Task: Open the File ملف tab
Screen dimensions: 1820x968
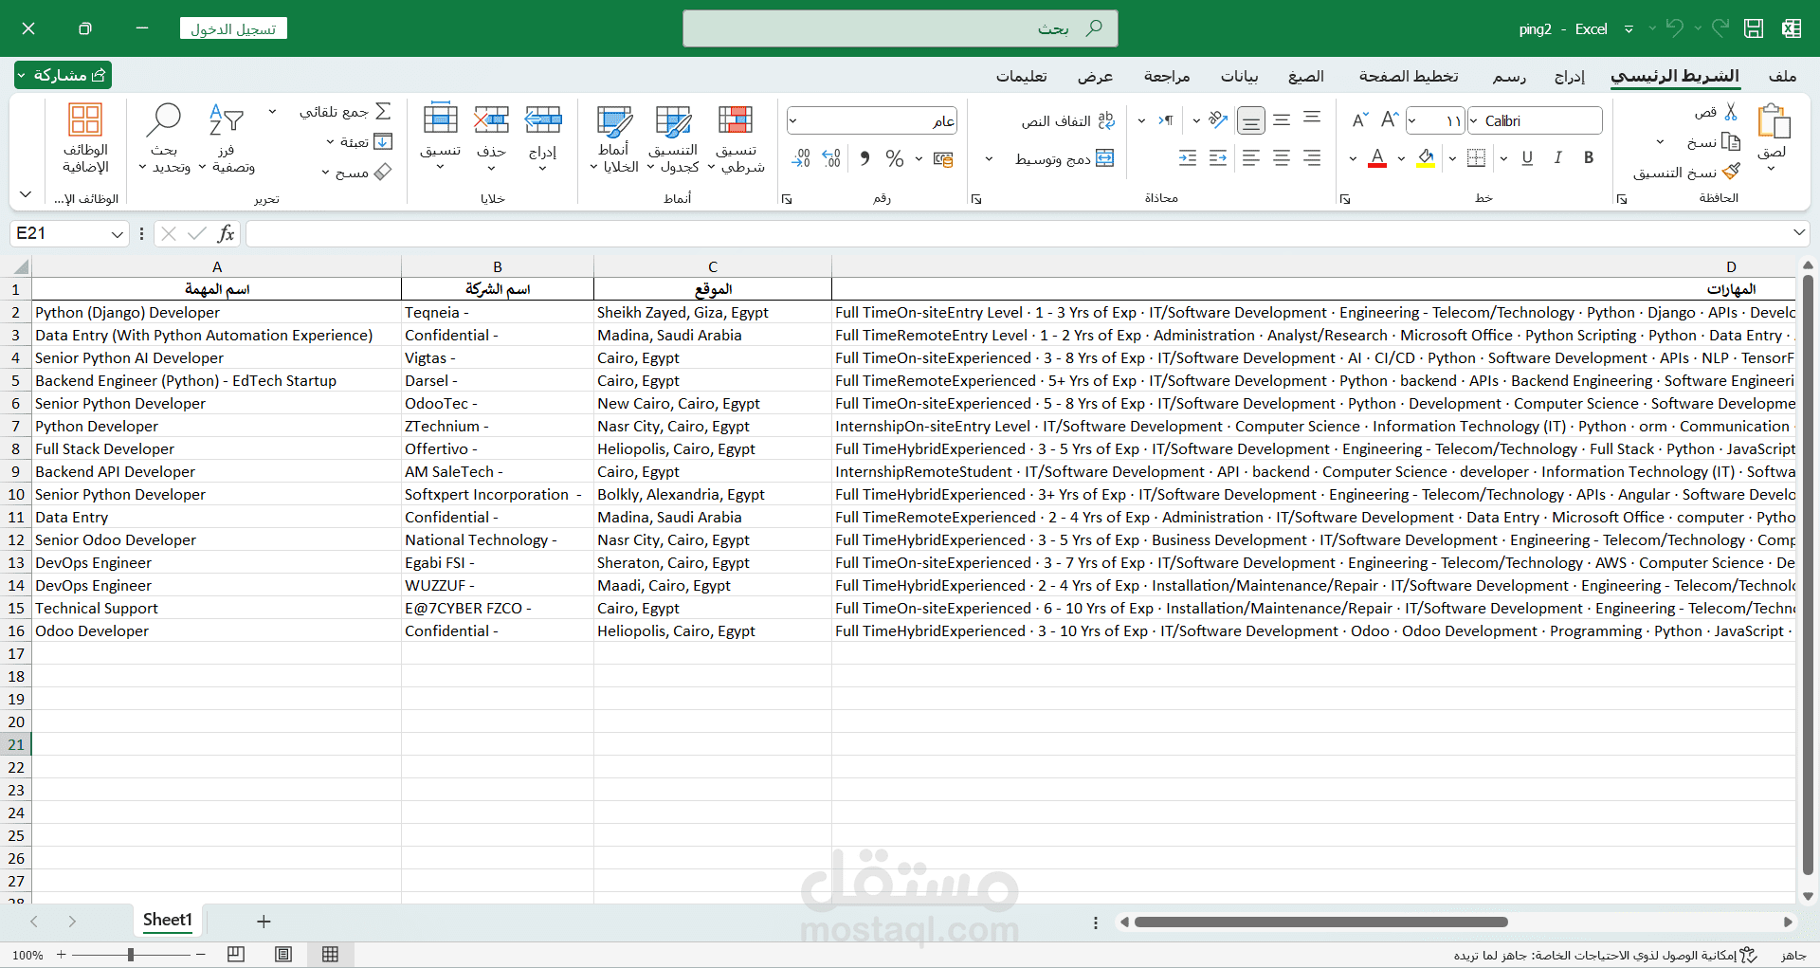Action: tap(1782, 76)
